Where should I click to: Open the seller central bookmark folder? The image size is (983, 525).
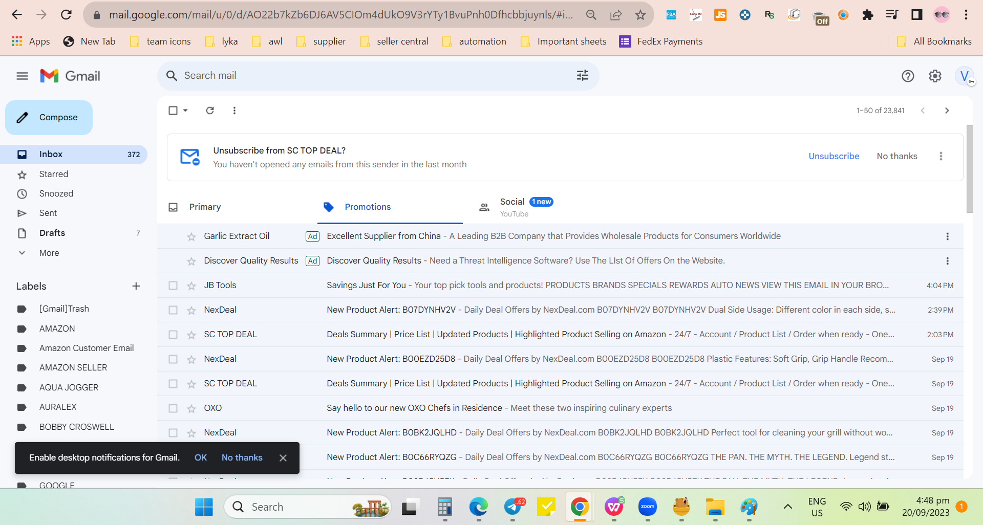click(x=394, y=41)
